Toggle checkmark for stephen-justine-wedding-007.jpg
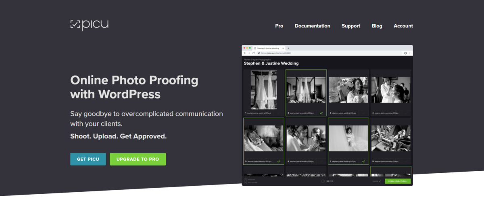484x214 pixels. 363,161
